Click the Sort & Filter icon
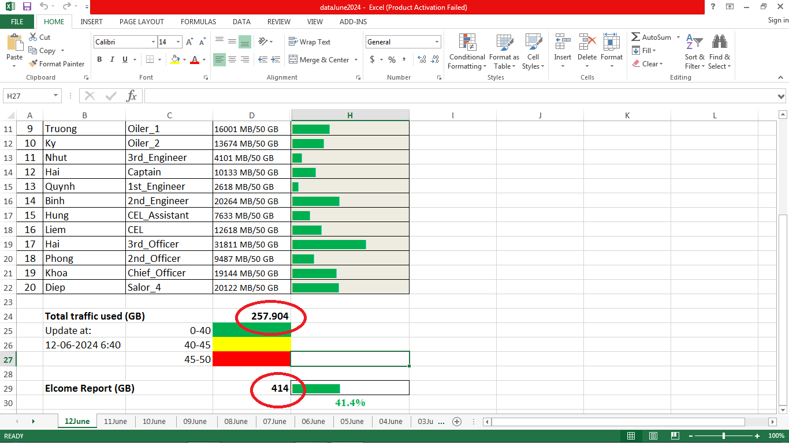Viewport: 789px width, 443px height. (694, 52)
